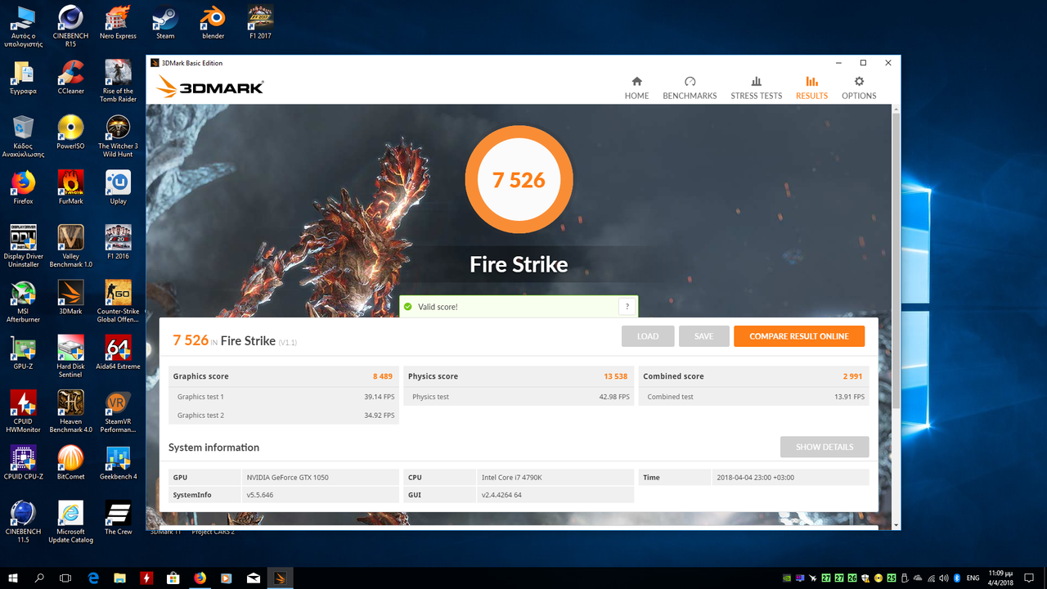Open Microsoft Store from taskbar
The height and width of the screenshot is (589, 1047).
[173, 578]
